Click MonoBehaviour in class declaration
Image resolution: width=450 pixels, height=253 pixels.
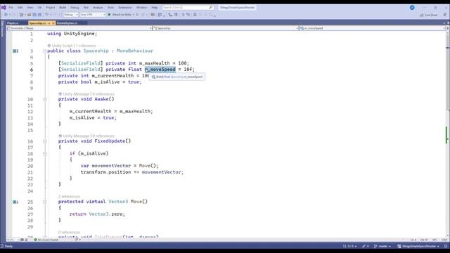[x=135, y=51]
